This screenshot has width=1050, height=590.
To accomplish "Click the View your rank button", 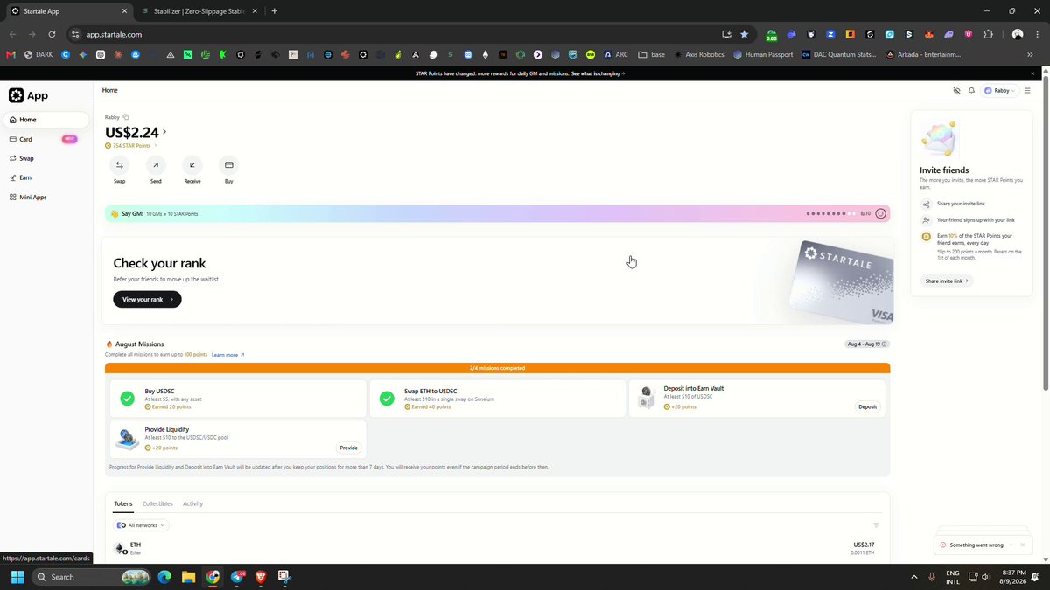I will [x=147, y=299].
